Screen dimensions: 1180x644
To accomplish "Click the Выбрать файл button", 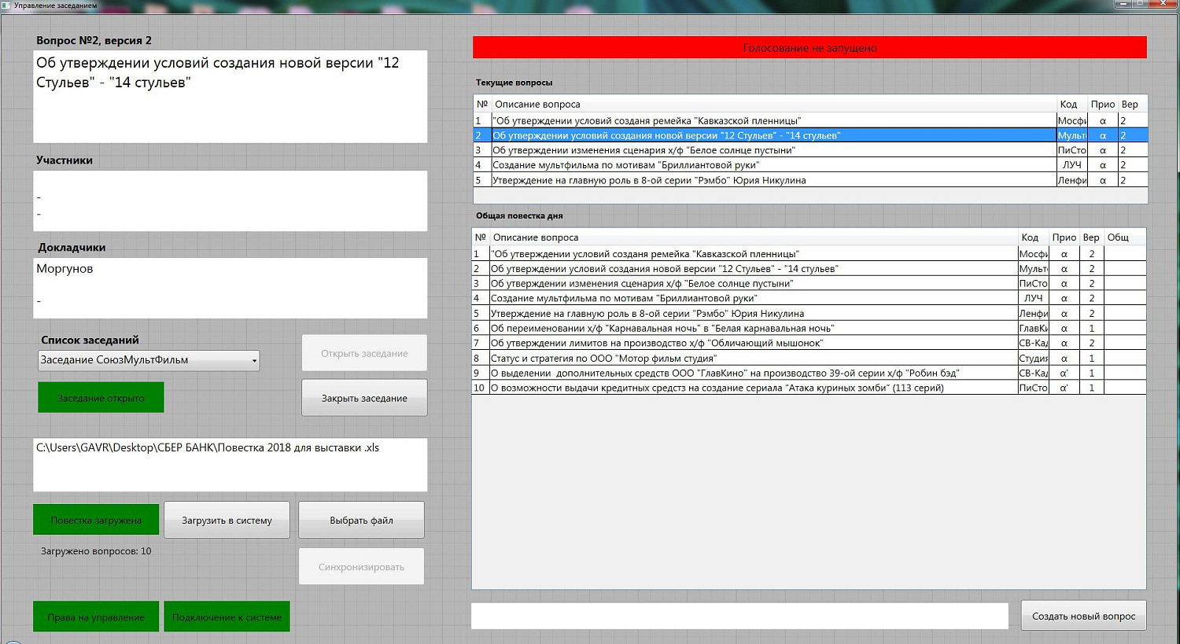I will (361, 521).
